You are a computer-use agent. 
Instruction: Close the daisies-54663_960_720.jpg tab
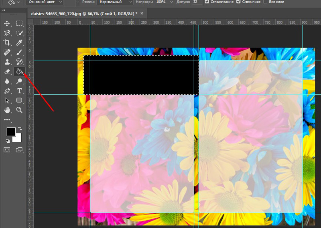point(141,13)
